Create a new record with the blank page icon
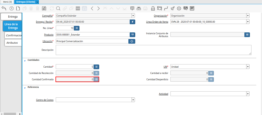 click(x=18, y=8)
